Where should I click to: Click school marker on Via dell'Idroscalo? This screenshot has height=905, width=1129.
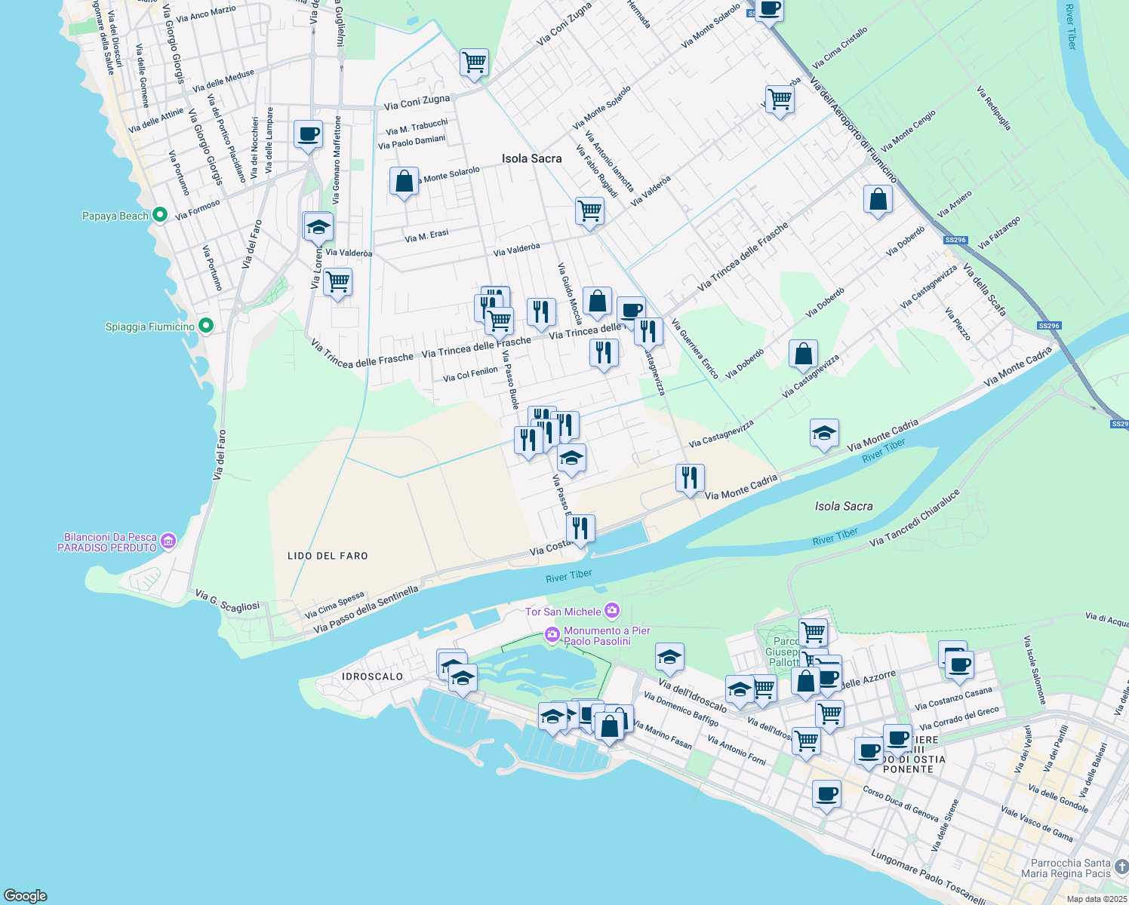(669, 658)
